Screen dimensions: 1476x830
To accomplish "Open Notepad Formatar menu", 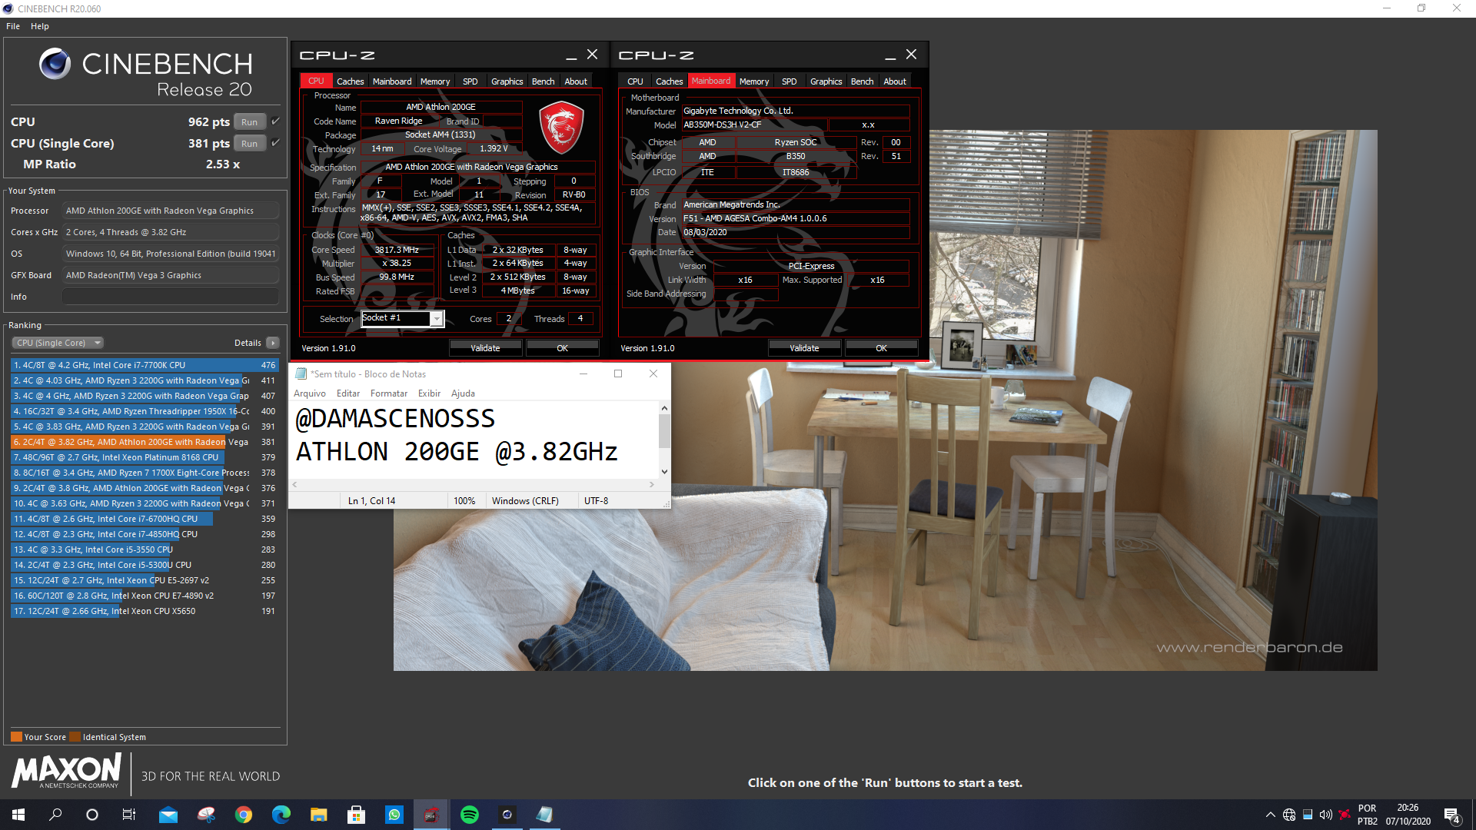I will [389, 393].
